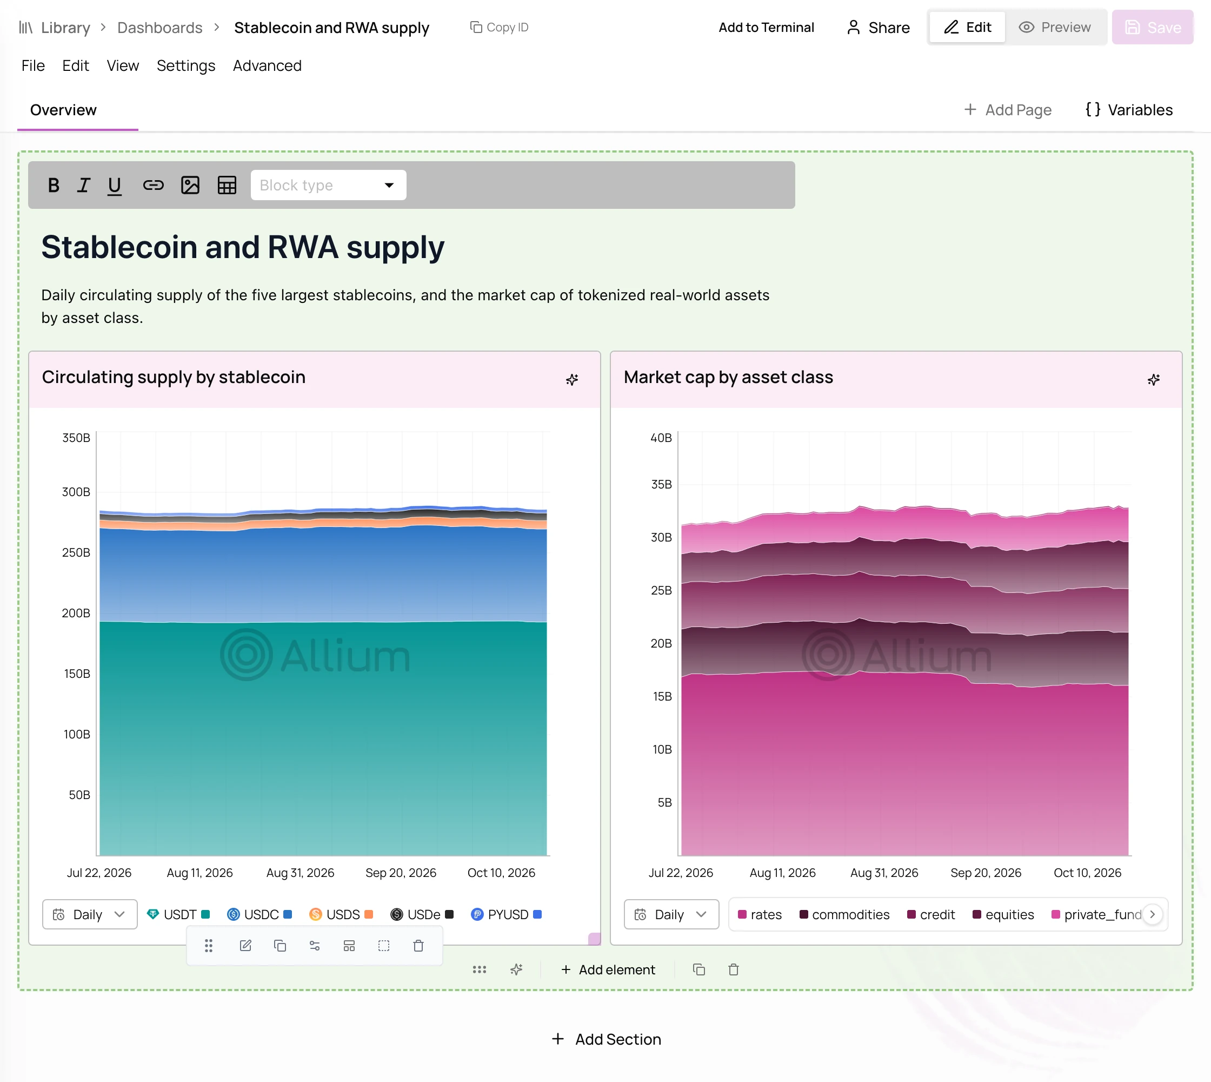Select the Overview page tab
Viewport: 1211px width, 1082px height.
(64, 110)
